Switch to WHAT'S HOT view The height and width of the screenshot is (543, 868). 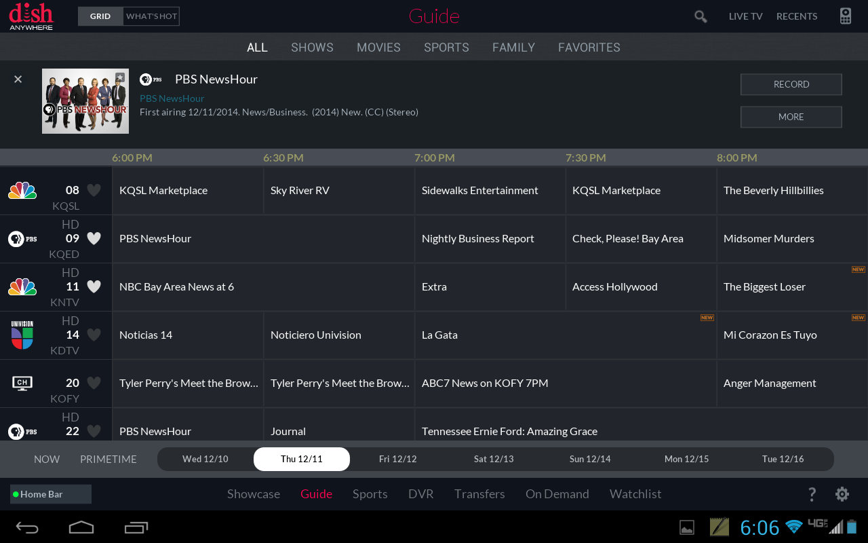click(151, 16)
